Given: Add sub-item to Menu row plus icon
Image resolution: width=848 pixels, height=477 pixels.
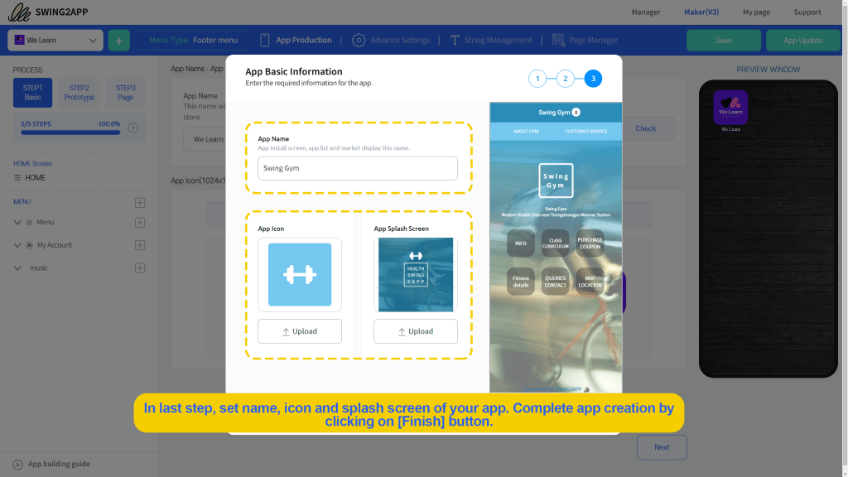Looking at the screenshot, I should (x=140, y=222).
